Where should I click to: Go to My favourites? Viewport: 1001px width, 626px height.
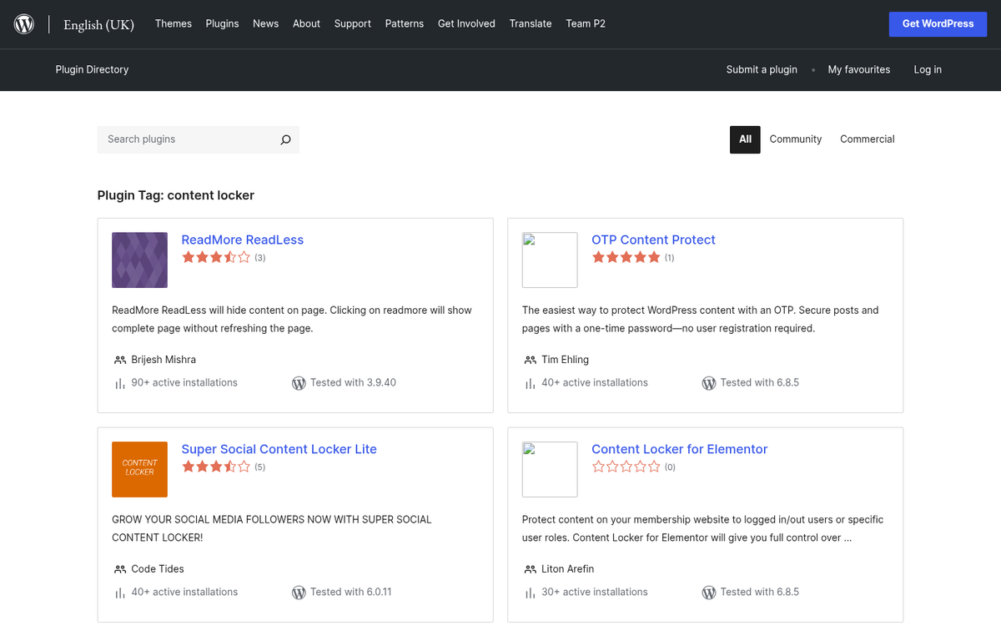pos(858,69)
